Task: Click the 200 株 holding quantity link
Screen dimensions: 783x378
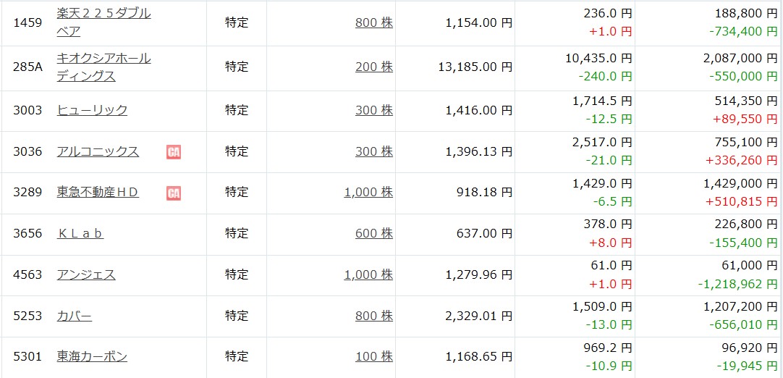Action: 373,67
